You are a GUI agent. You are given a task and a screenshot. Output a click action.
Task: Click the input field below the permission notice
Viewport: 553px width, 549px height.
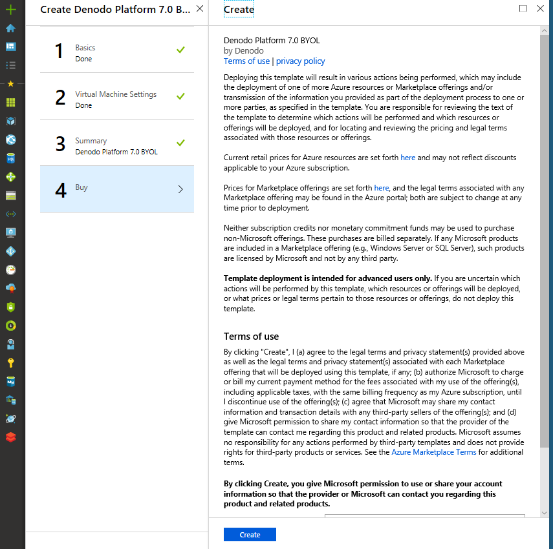coord(425,515)
